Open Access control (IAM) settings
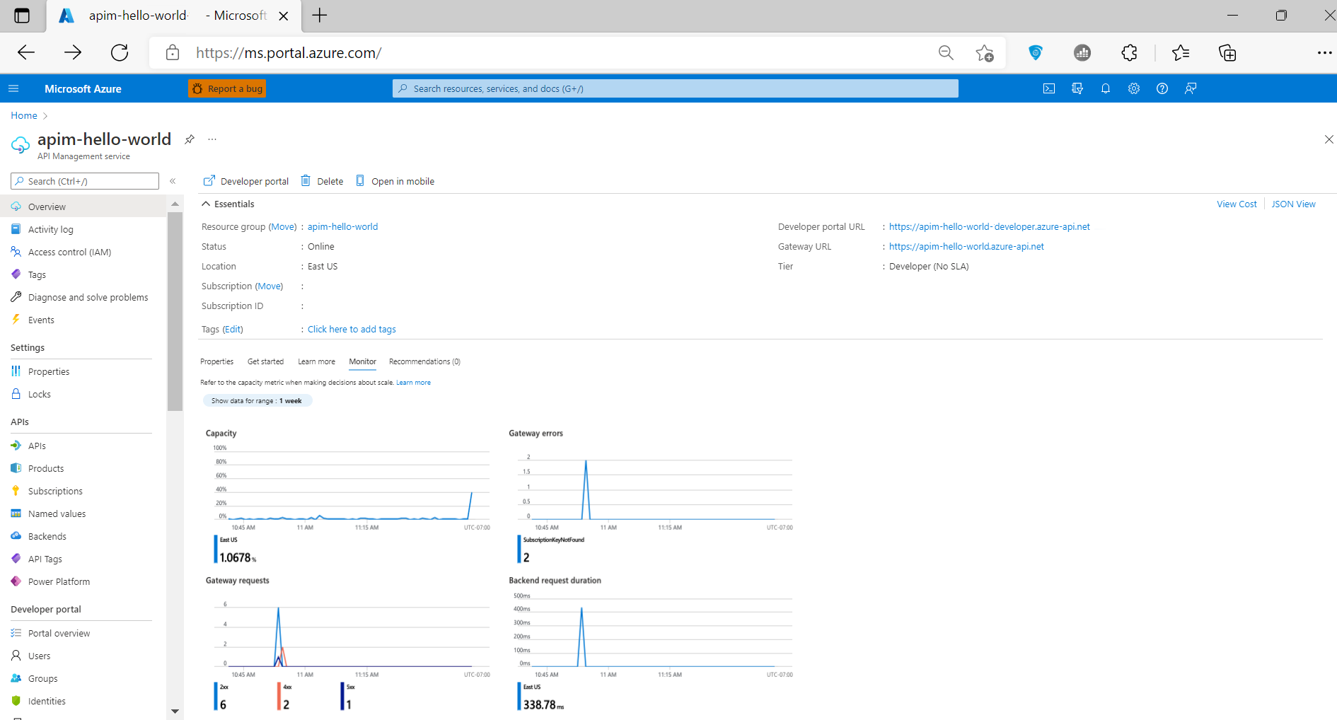Screen dimensions: 1337x720 point(69,252)
